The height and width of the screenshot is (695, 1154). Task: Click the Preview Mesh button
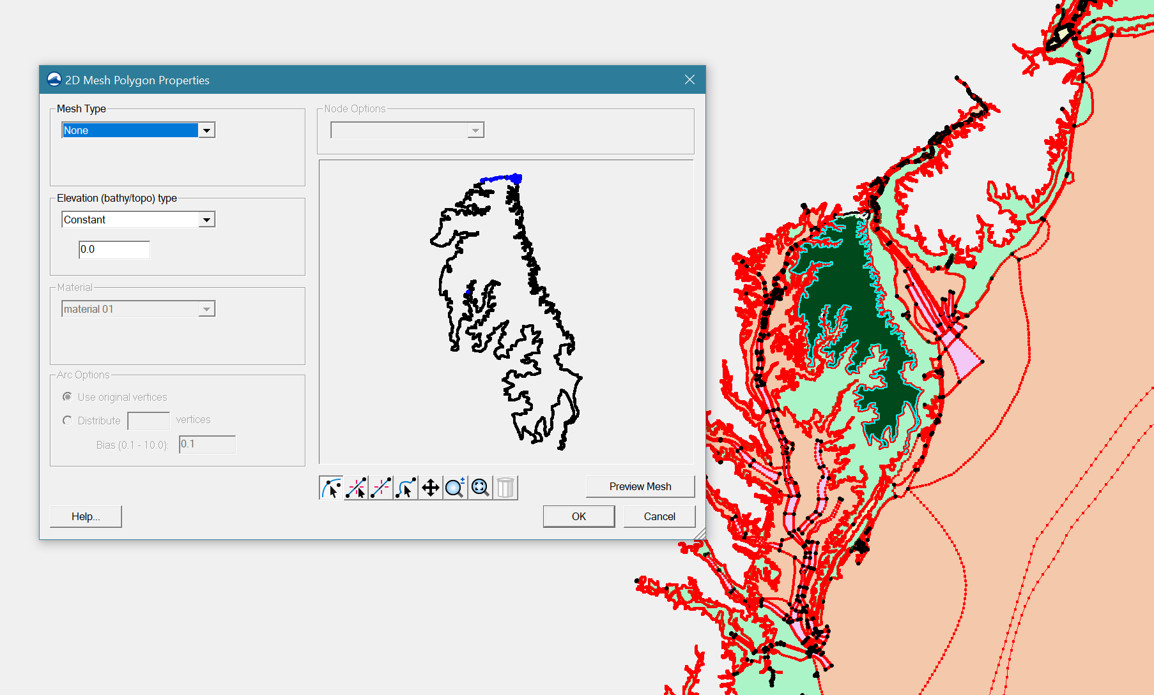pyautogui.click(x=640, y=486)
